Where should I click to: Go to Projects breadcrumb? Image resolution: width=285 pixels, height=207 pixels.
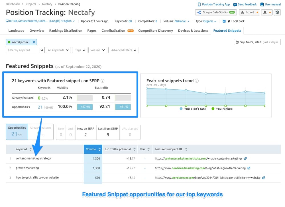[x=31, y=4]
